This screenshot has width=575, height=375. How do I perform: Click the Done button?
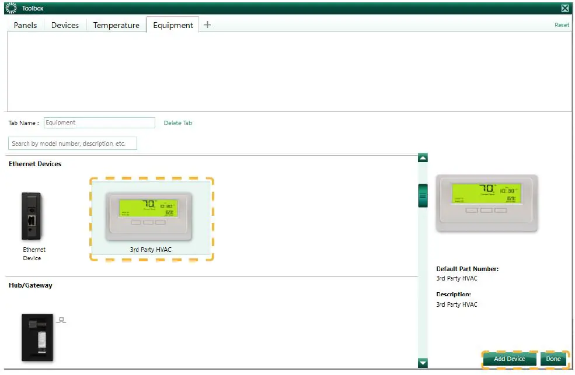553,359
